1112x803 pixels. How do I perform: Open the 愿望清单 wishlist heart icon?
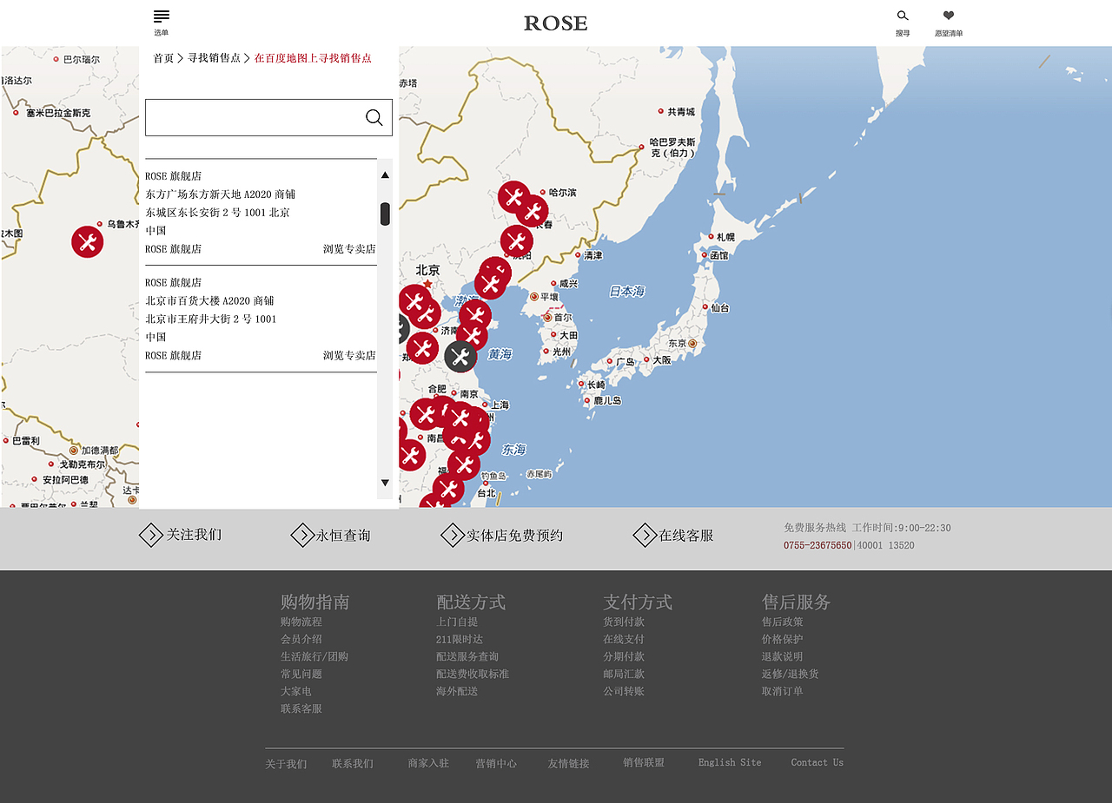[x=948, y=16]
